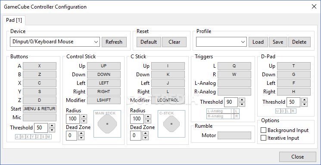Increase the Buttons Threshold value
The height and width of the screenshot is (165, 321).
coord(52,126)
